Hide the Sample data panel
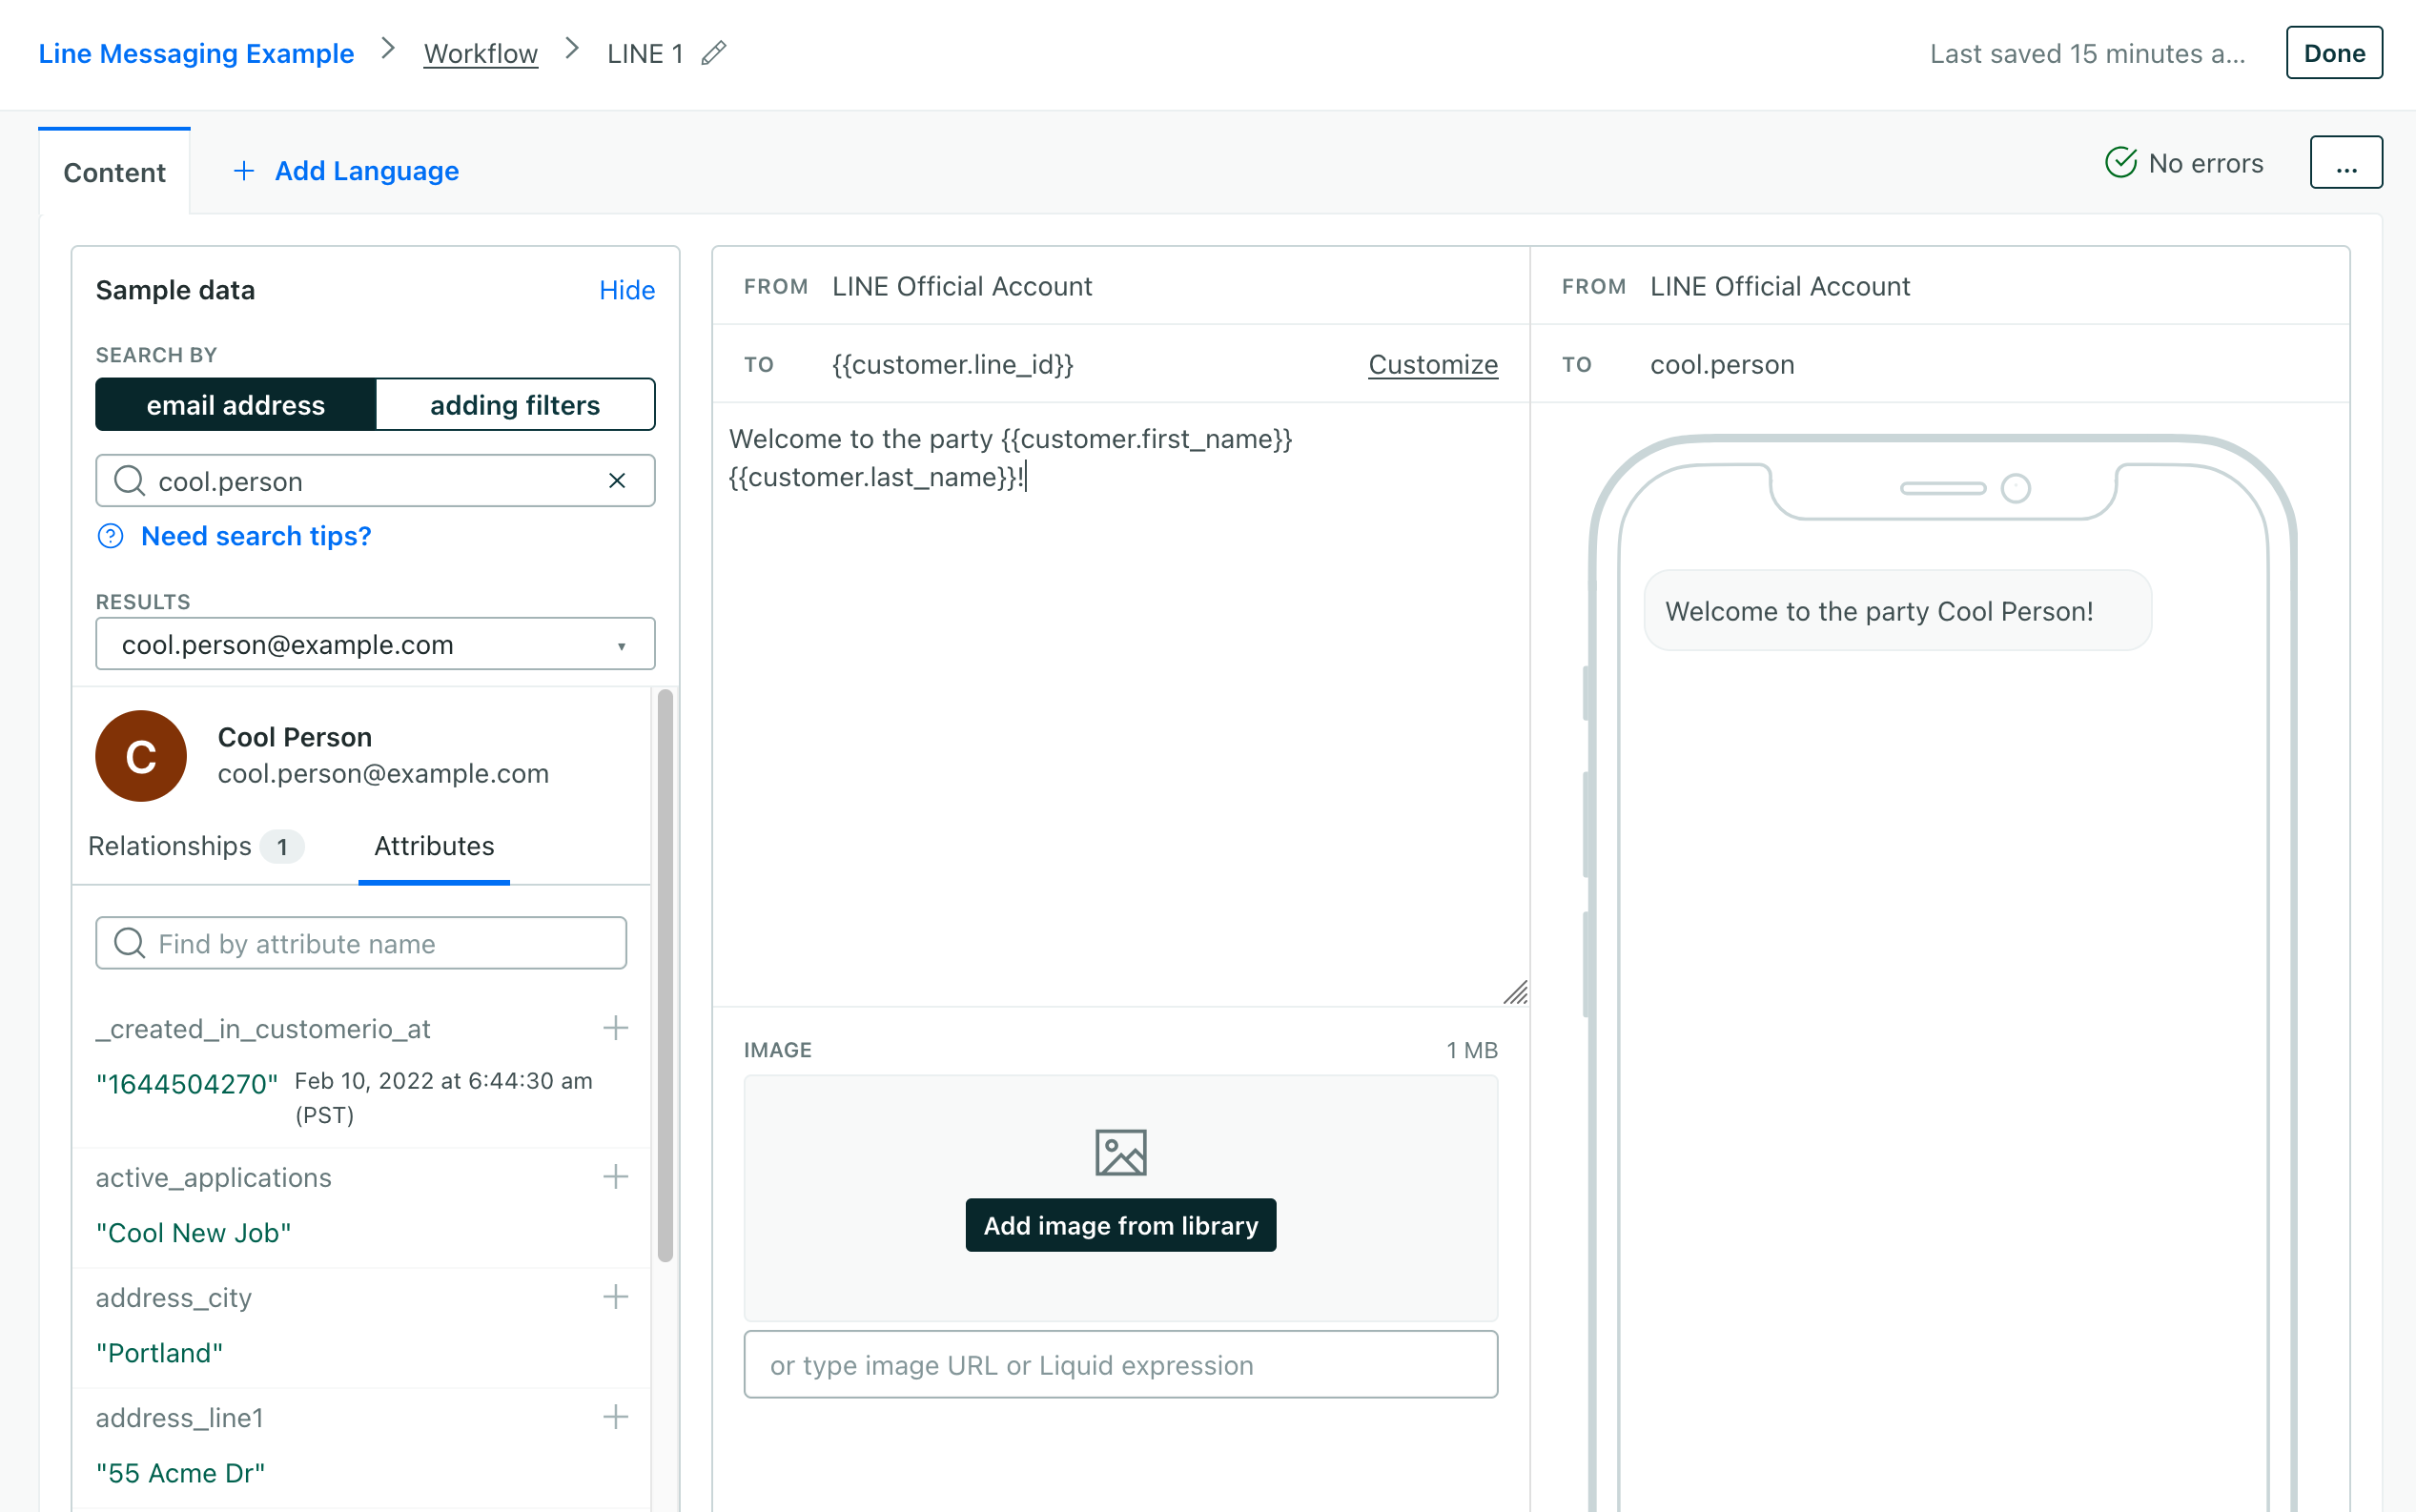The height and width of the screenshot is (1512, 2416). (x=626, y=290)
